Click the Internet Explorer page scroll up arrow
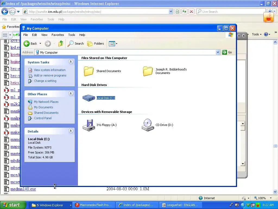 coord(275,42)
